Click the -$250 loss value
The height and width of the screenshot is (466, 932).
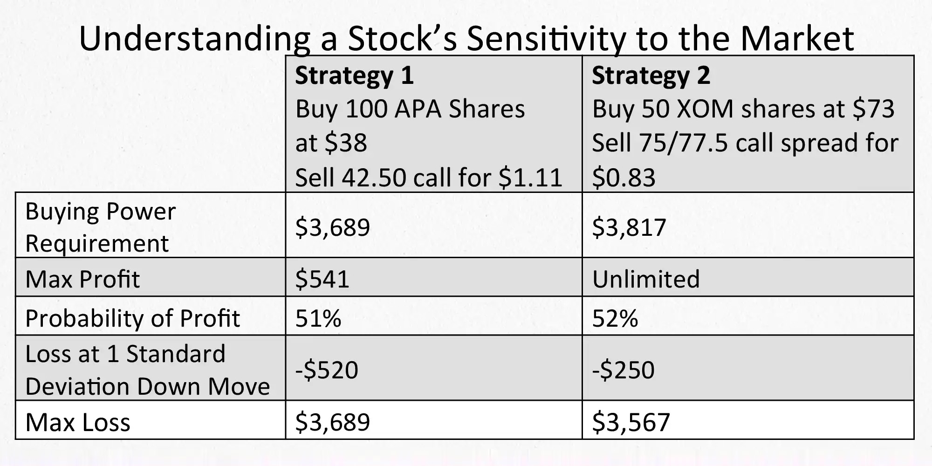623,370
